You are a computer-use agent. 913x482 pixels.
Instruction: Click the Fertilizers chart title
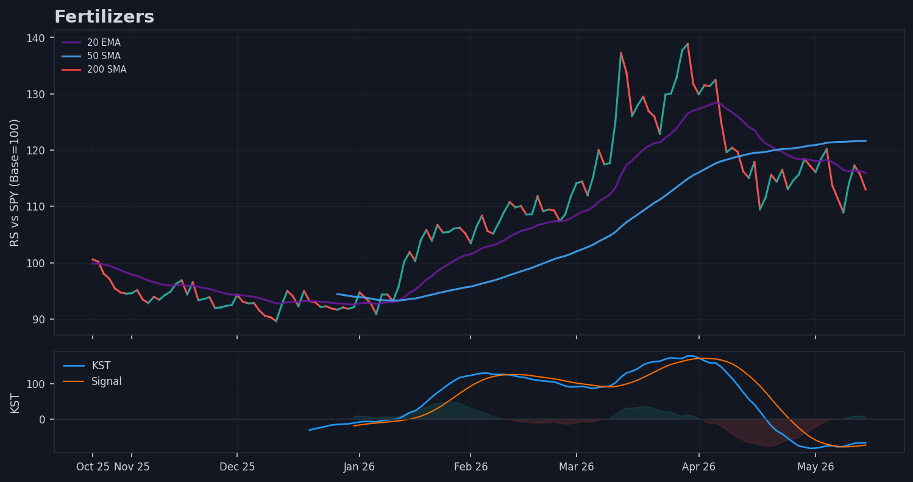point(104,17)
